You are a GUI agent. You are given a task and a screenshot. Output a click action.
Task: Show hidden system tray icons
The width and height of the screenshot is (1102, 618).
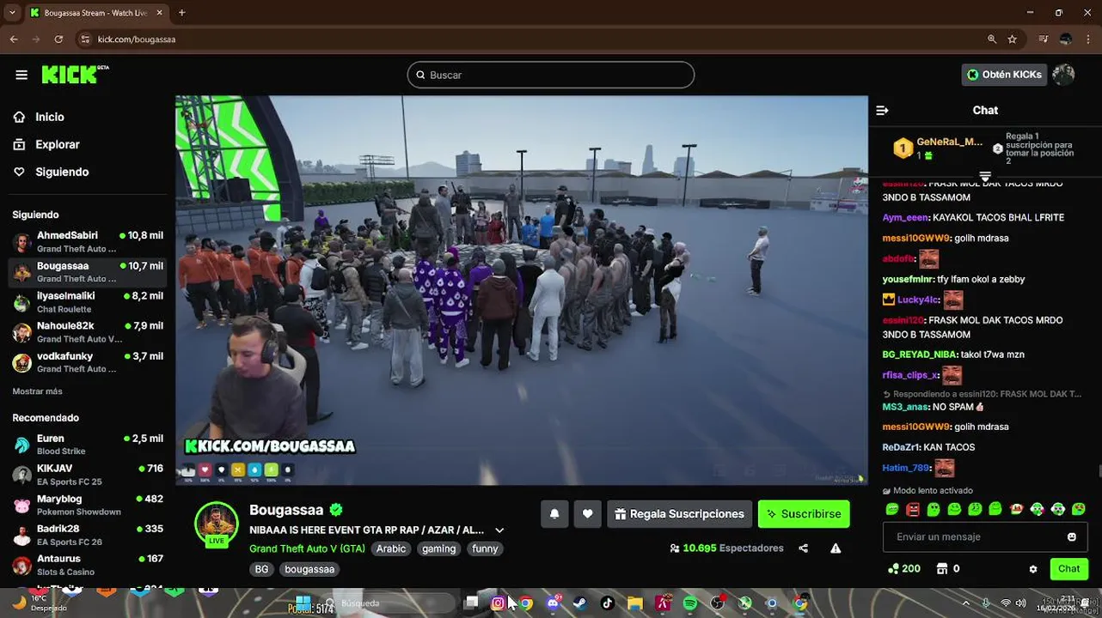(965, 603)
